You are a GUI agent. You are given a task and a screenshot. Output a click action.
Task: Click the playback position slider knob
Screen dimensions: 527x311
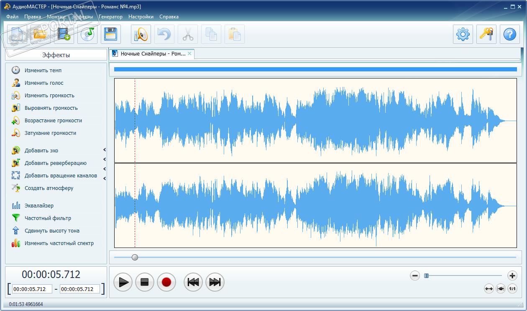135,257
